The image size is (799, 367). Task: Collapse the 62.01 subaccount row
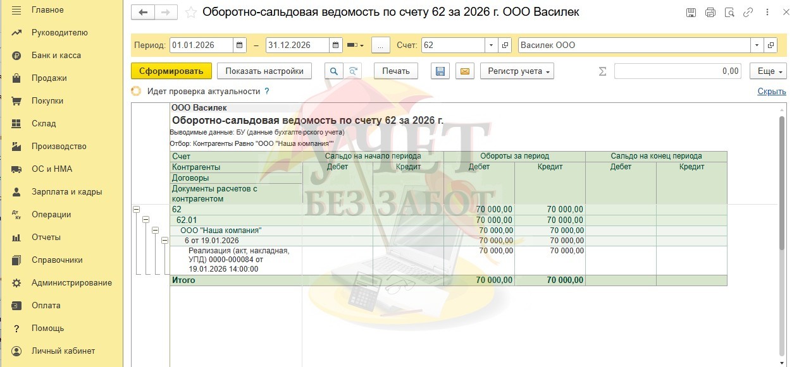click(x=146, y=220)
